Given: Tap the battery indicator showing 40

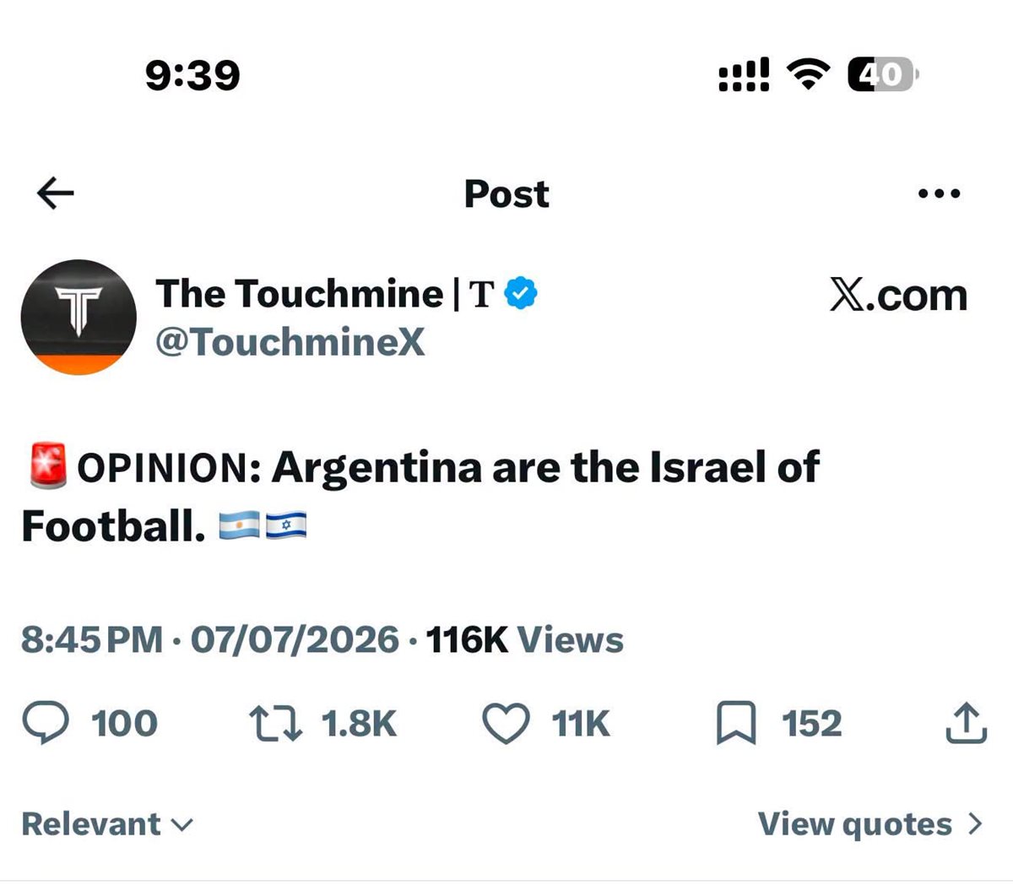Looking at the screenshot, I should click(882, 74).
